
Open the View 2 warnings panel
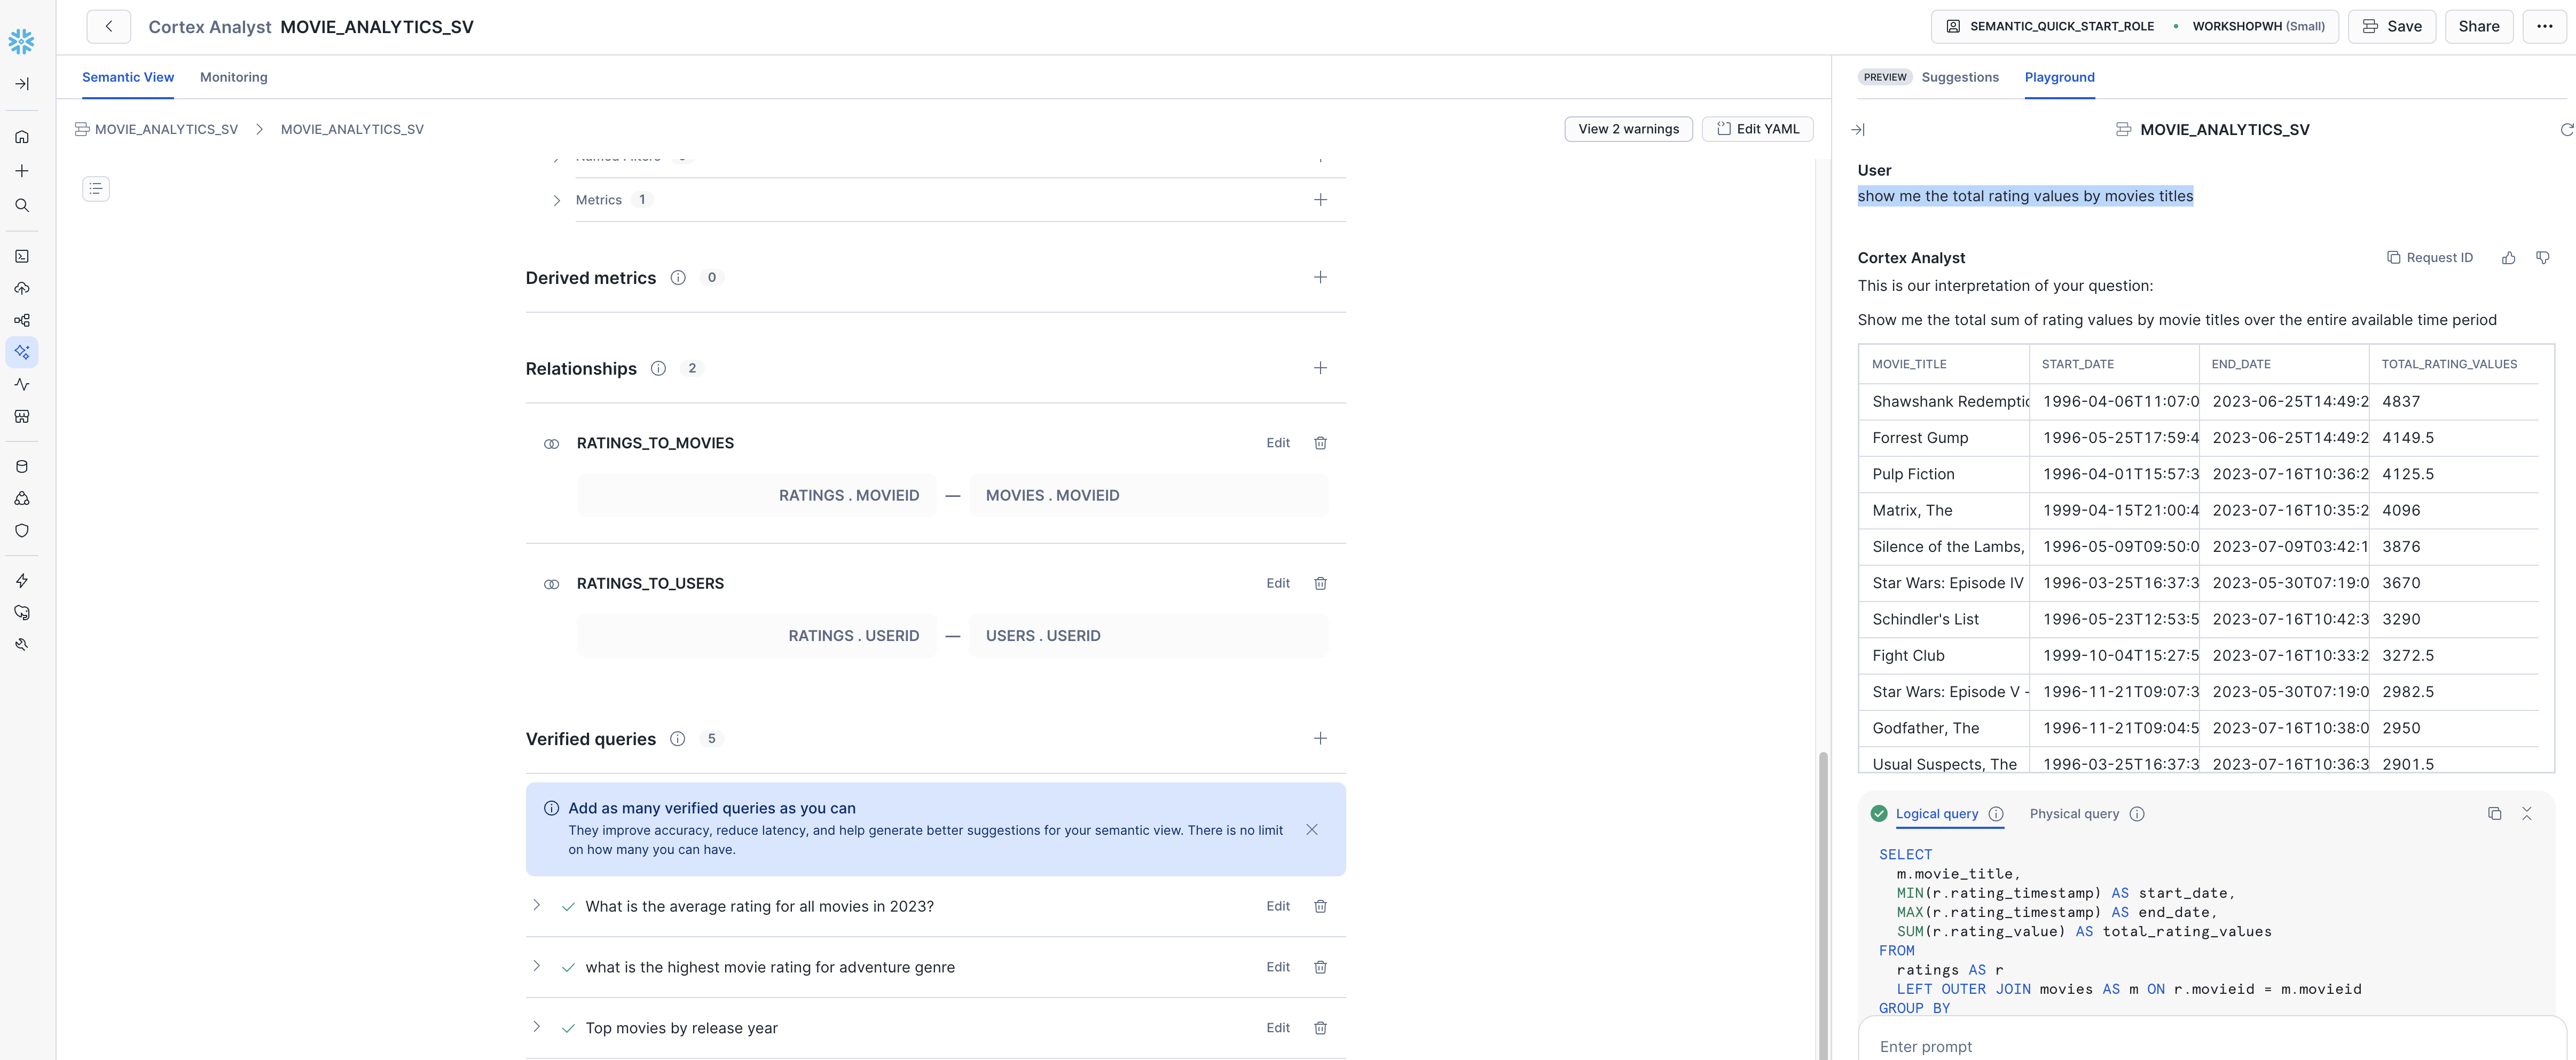[x=1628, y=129]
